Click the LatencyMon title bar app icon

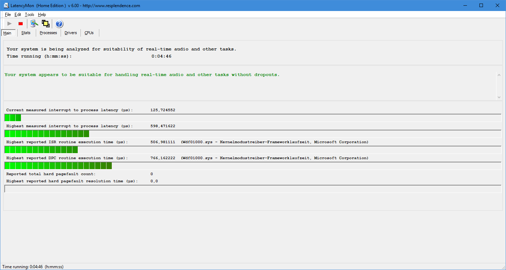tap(6, 6)
